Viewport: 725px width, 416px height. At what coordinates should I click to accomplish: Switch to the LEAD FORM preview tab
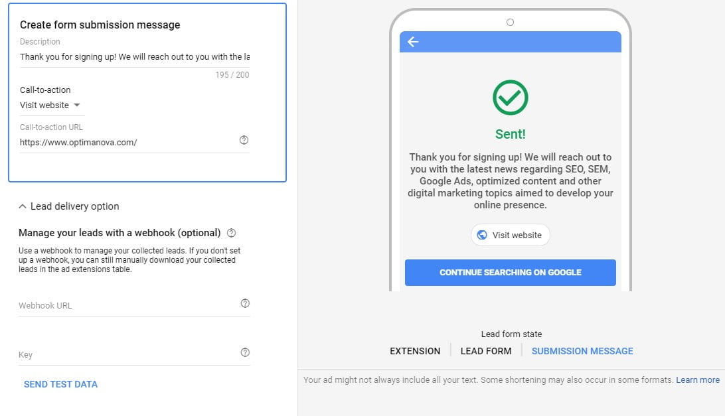click(x=486, y=351)
